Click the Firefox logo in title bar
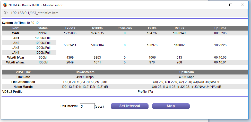251x122 pixels. (5, 5)
